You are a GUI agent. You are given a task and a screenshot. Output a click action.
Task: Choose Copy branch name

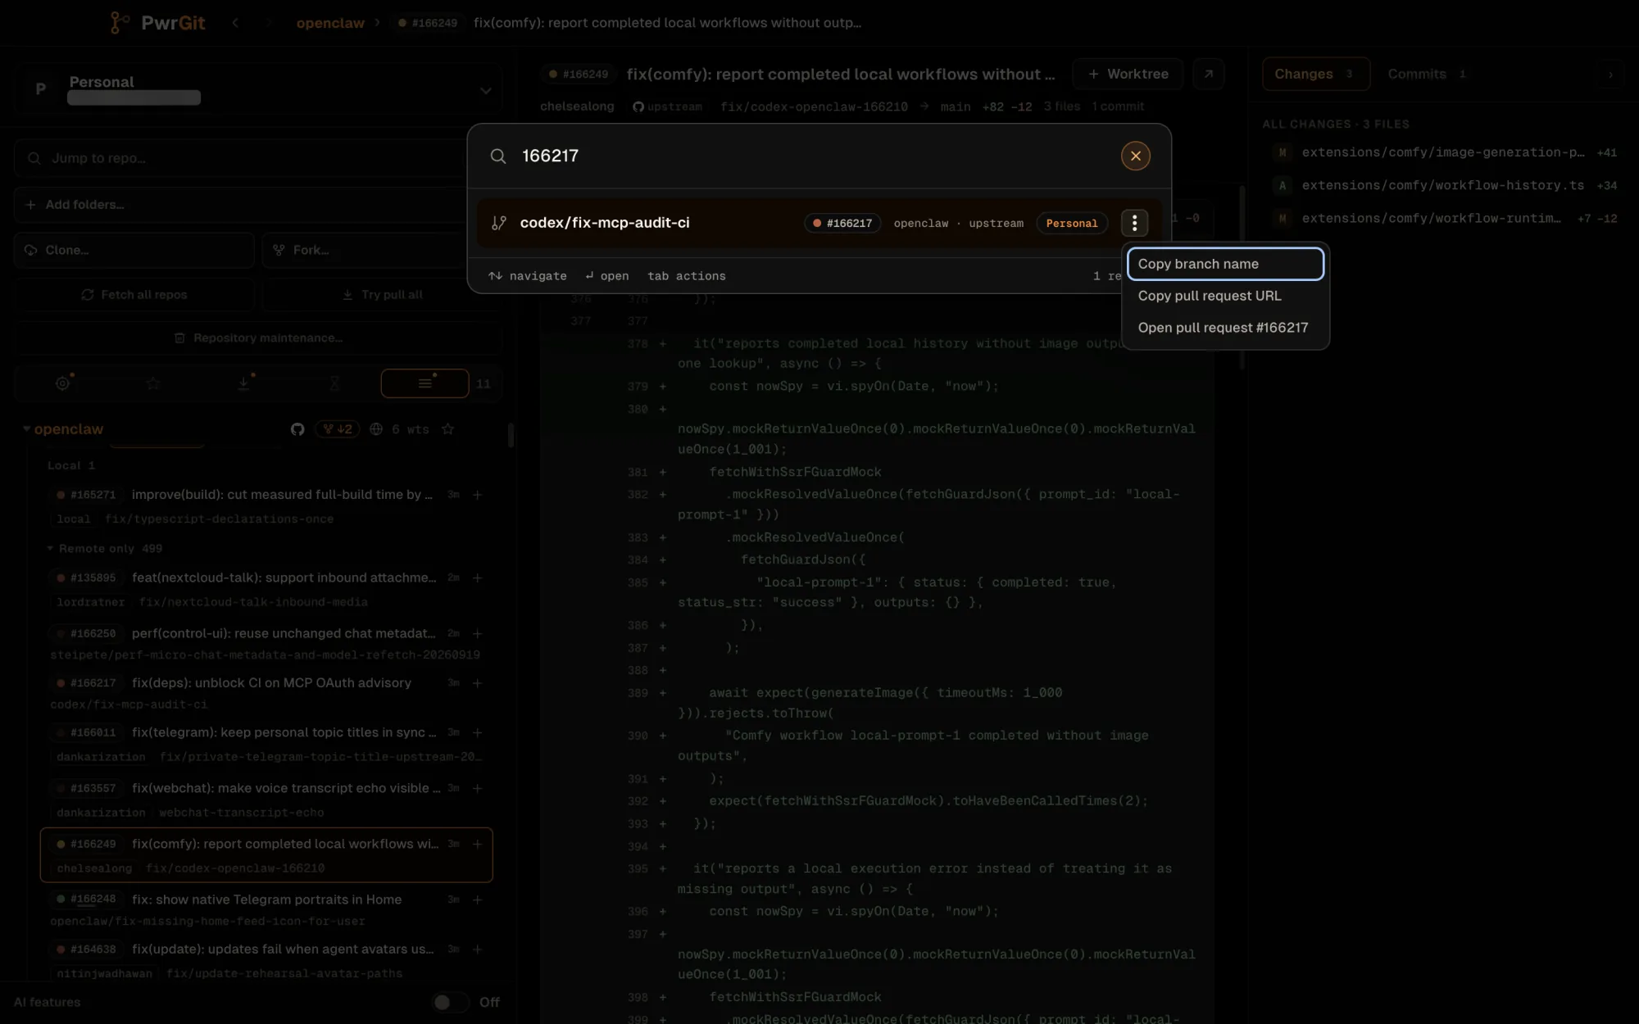(1225, 264)
